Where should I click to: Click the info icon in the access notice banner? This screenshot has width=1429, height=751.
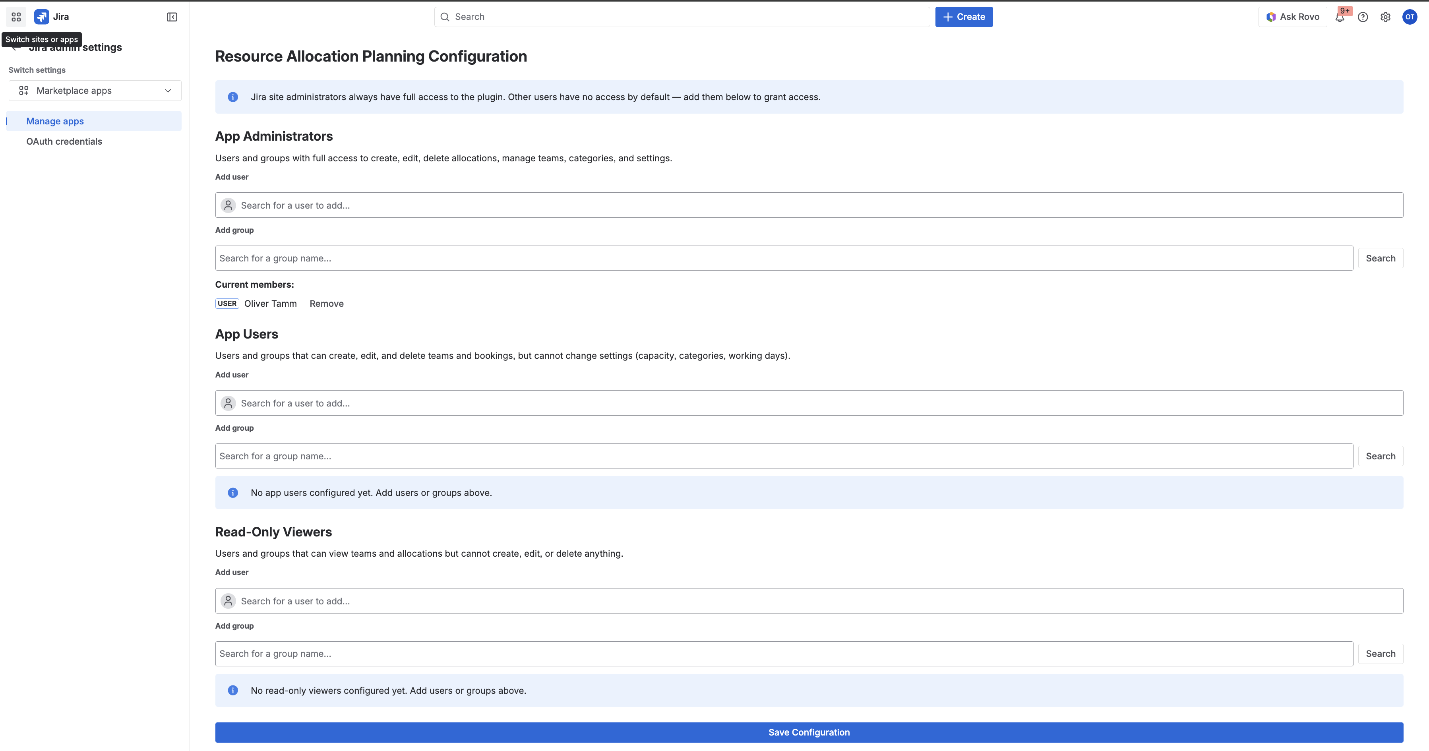(x=232, y=97)
